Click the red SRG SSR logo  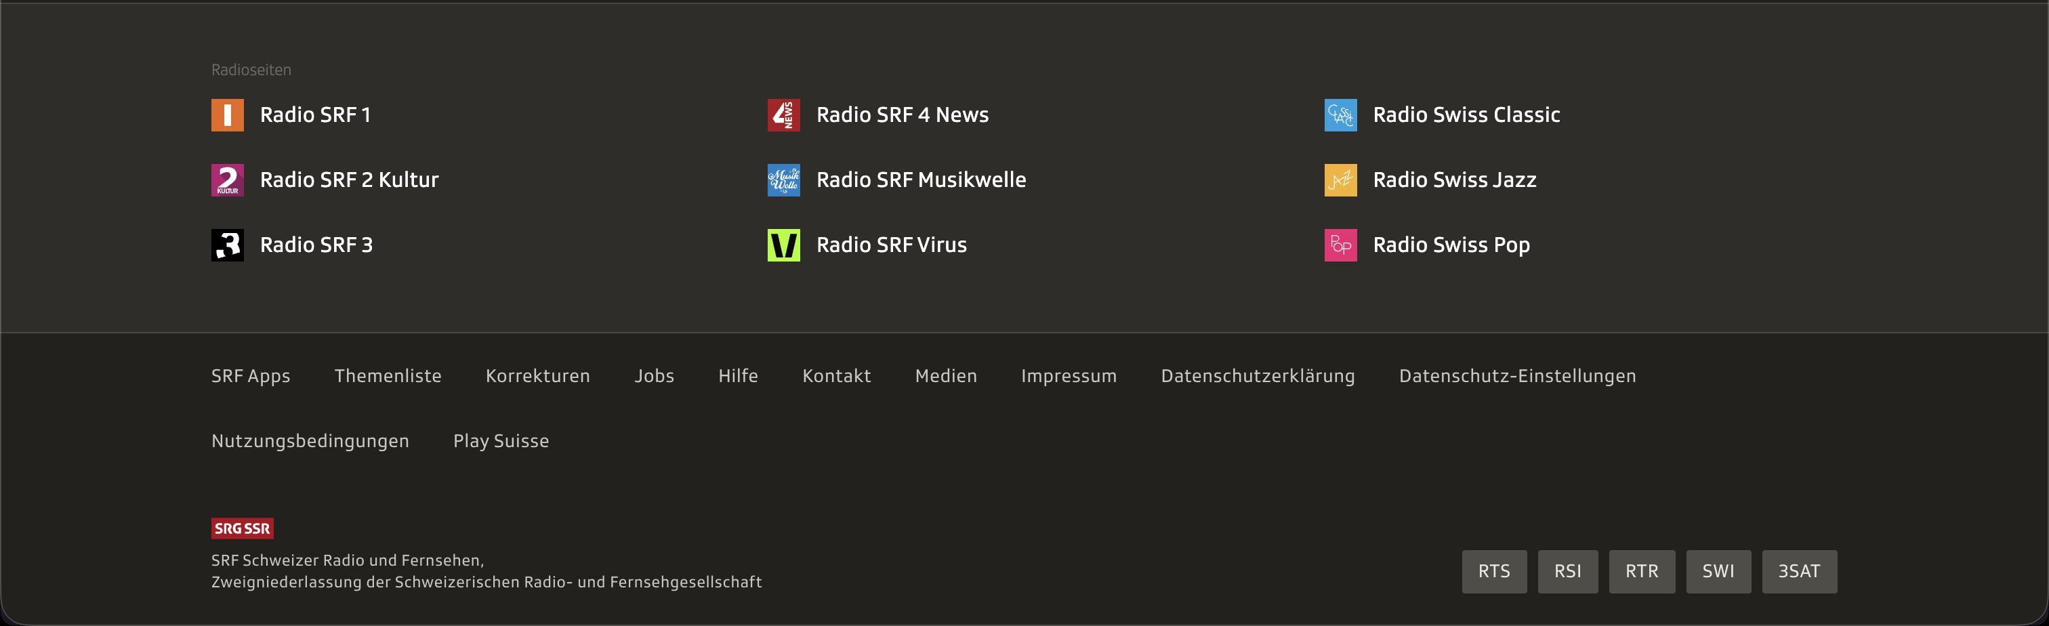click(243, 528)
